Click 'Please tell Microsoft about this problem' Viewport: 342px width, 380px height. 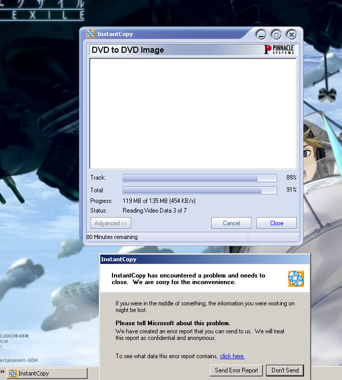(x=173, y=323)
